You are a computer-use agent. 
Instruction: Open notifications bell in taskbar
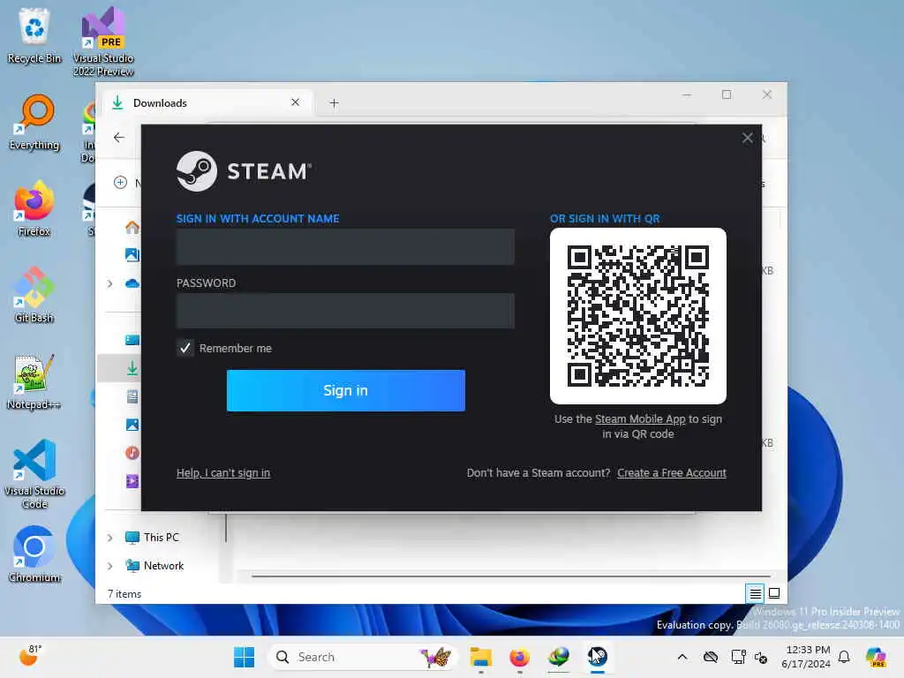coord(844,657)
